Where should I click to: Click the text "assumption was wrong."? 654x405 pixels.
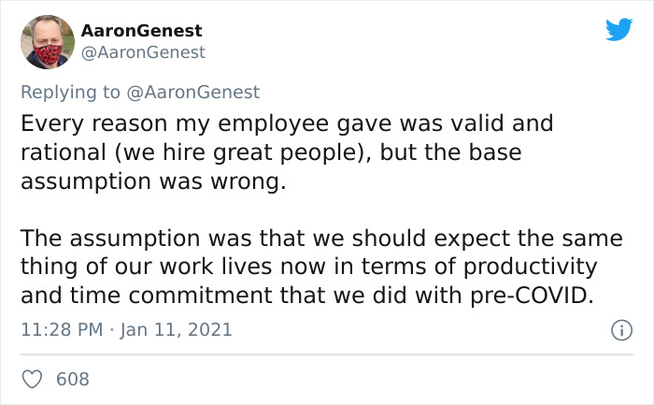153,181
